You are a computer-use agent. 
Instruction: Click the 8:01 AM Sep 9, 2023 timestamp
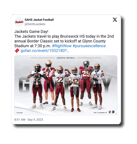29,120
